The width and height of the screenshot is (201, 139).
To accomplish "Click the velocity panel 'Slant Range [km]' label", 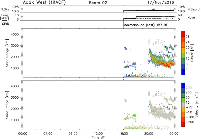I will [7, 105].
